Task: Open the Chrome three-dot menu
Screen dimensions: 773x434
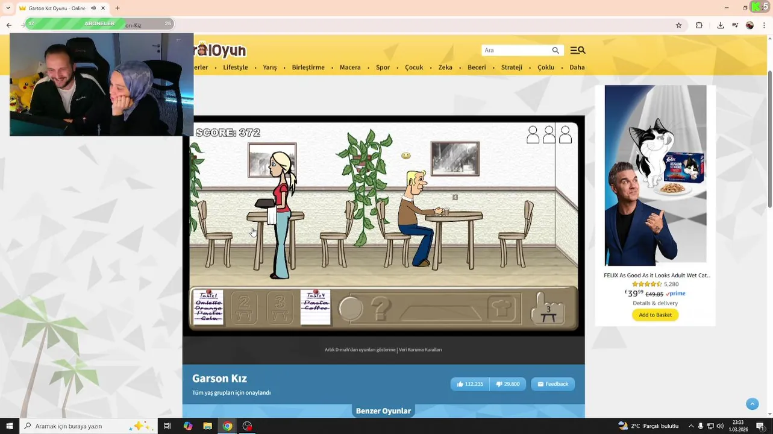Action: pyautogui.click(x=765, y=25)
